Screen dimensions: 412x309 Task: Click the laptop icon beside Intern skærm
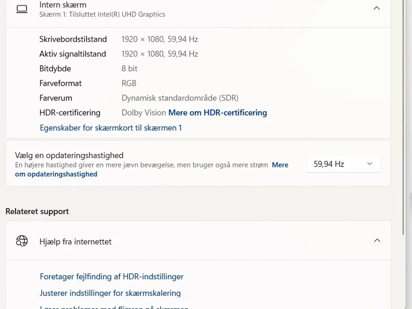pyautogui.click(x=22, y=9)
